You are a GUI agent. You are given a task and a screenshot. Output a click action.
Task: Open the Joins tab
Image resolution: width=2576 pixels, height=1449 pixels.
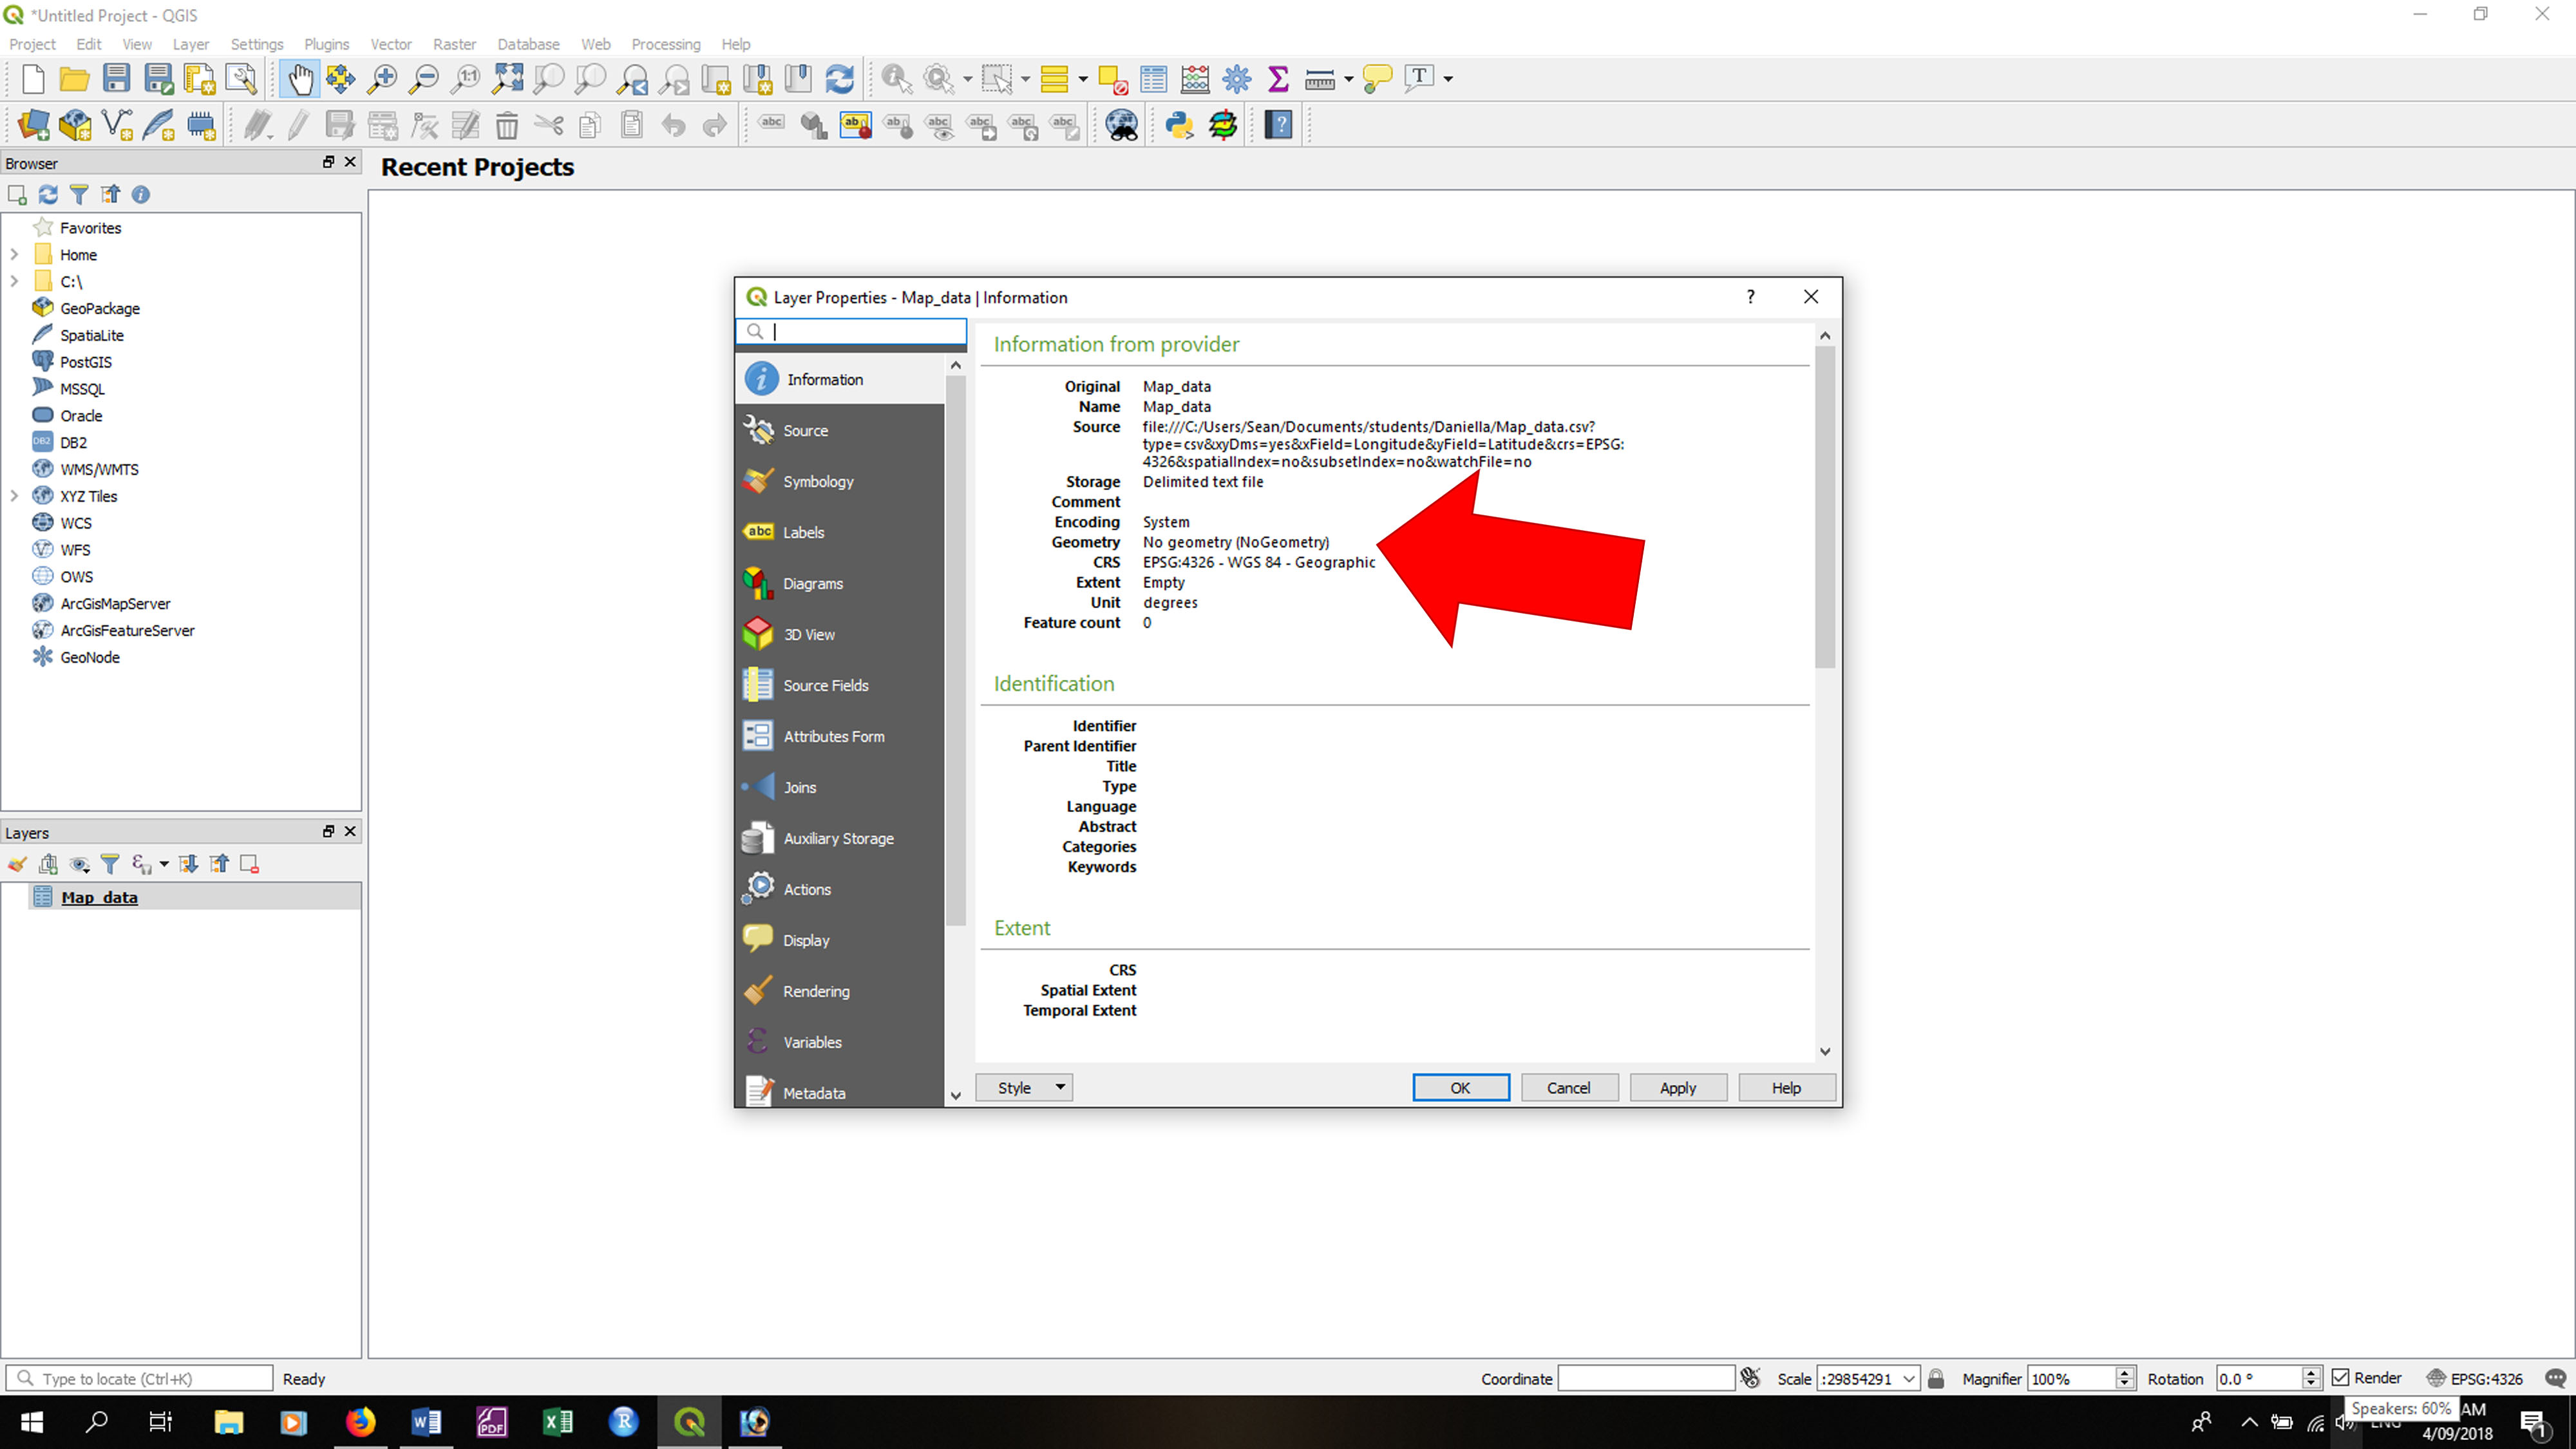pos(840,787)
